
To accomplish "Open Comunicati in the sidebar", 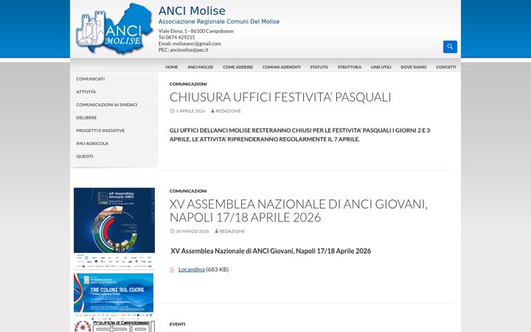I will tap(91, 79).
